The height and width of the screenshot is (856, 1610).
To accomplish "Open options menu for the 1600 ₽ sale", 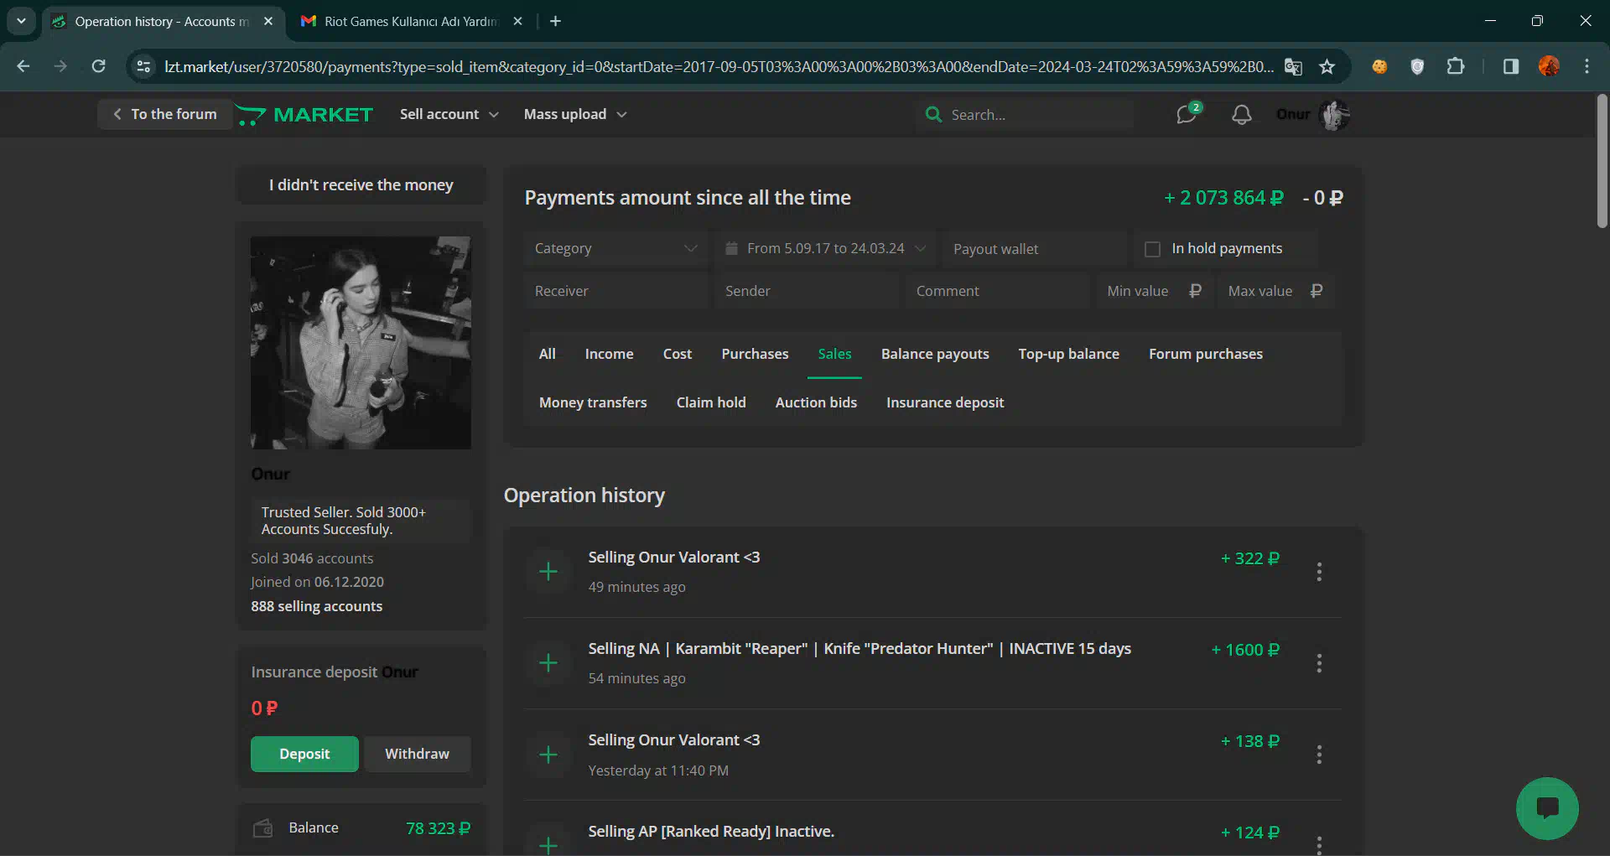I will click(x=1319, y=663).
